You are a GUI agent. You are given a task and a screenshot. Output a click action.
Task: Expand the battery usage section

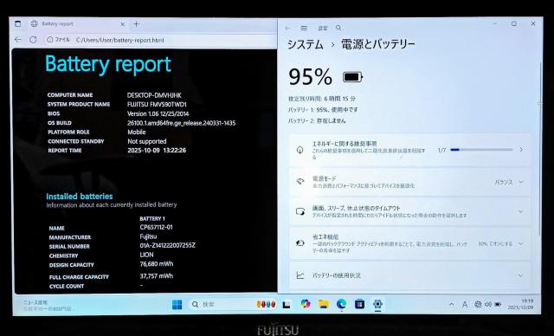(x=409, y=275)
